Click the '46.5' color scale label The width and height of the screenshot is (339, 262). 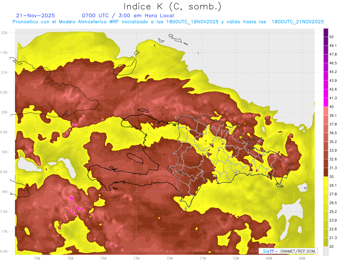pyautogui.click(x=333, y=63)
